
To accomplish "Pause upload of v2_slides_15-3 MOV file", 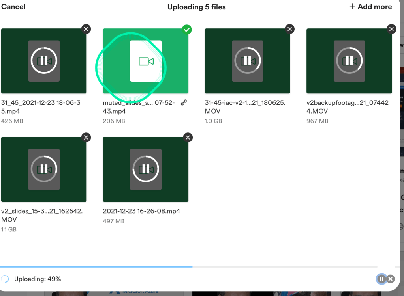I will tap(44, 169).
